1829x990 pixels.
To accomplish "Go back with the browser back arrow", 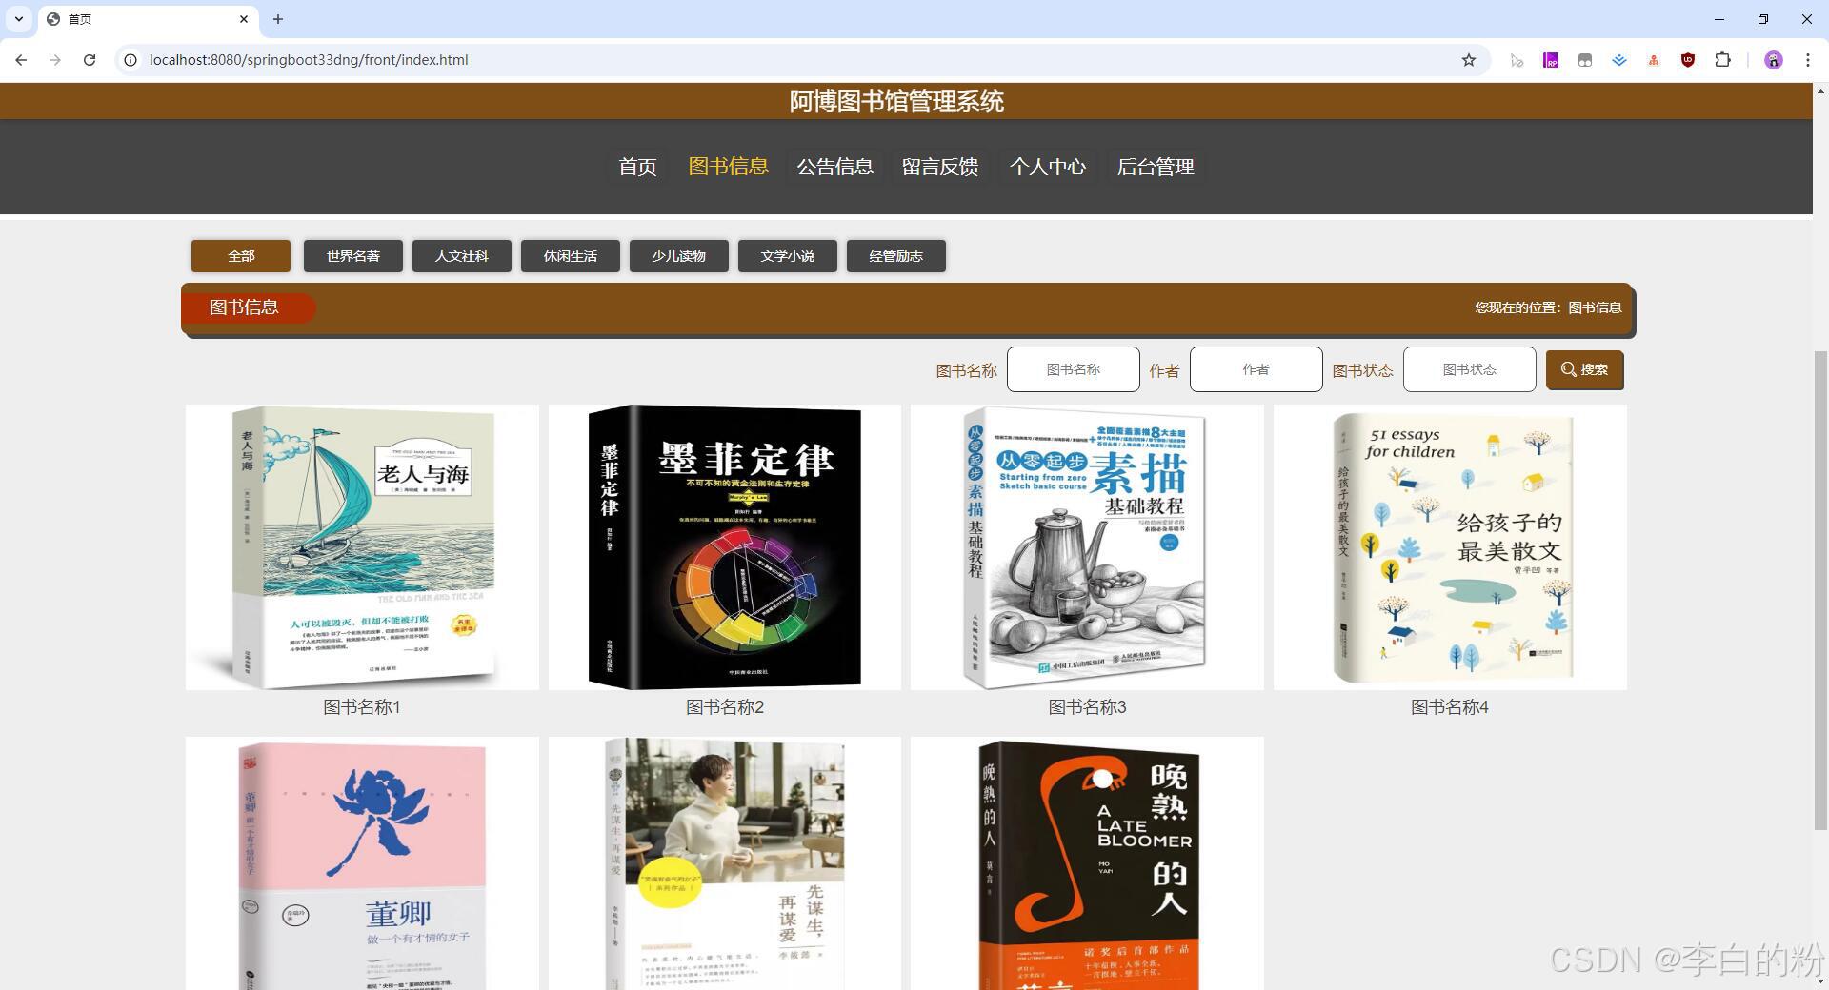I will pyautogui.click(x=21, y=60).
